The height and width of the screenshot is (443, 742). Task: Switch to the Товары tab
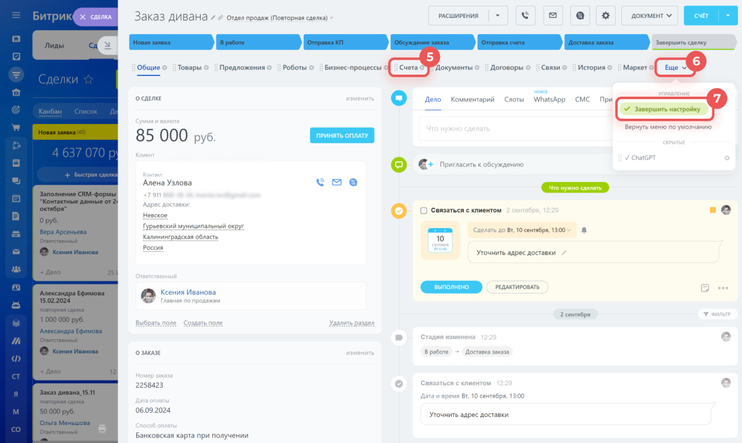pos(190,68)
